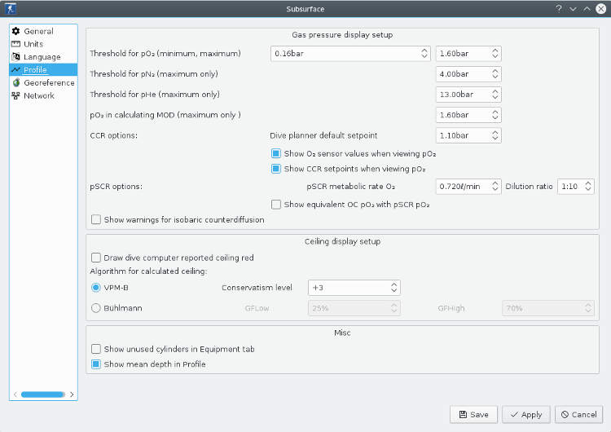Enable Draw dive computer reported ceiling red
Viewport: 611px width, 432px height.
(96, 258)
